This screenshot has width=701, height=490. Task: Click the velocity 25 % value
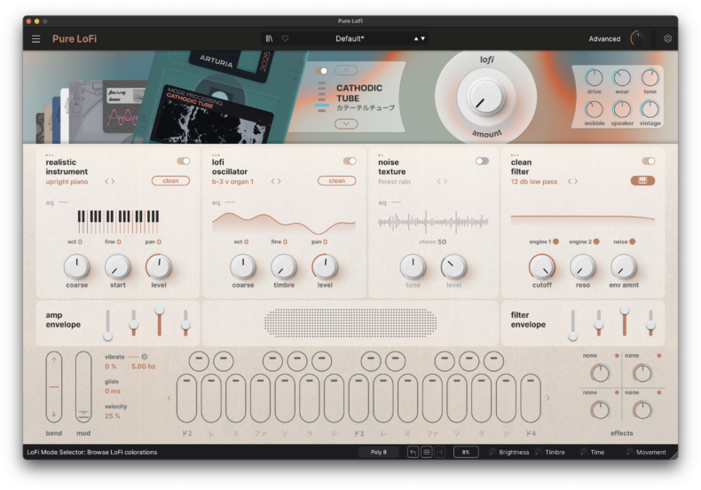pos(113,415)
